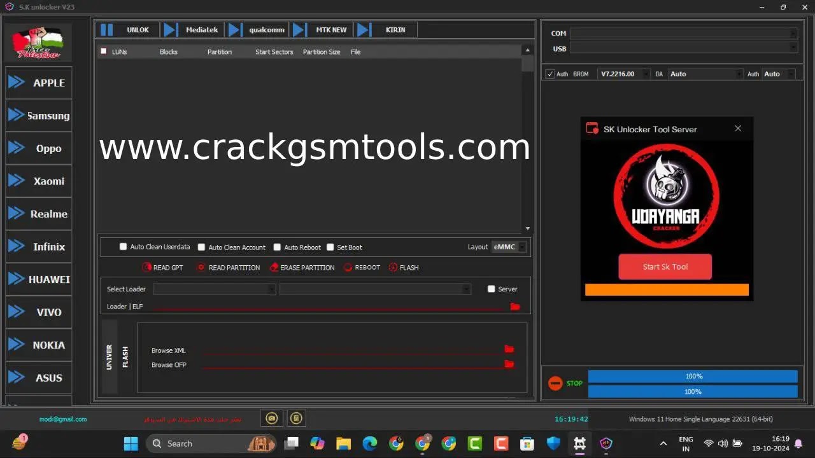
Task: Toggle the Server checkbox
Action: tap(491, 289)
